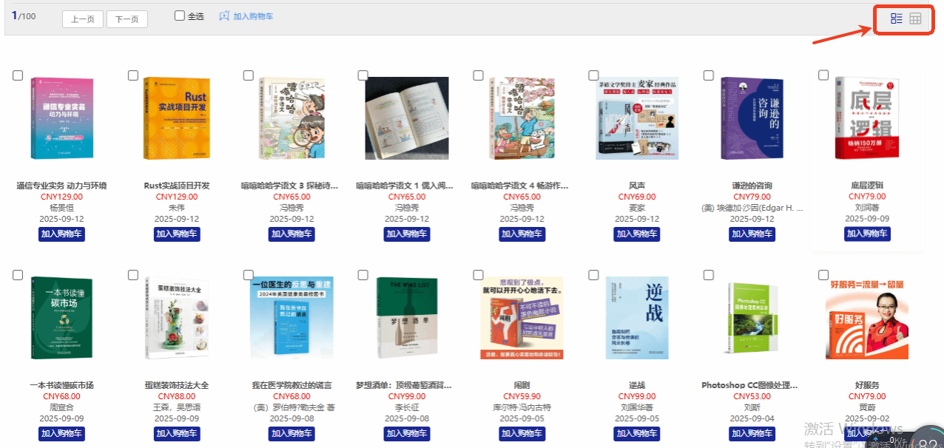Open the Rust实战项目开发 cover image
Screen dimensions: 944x448
176,118
